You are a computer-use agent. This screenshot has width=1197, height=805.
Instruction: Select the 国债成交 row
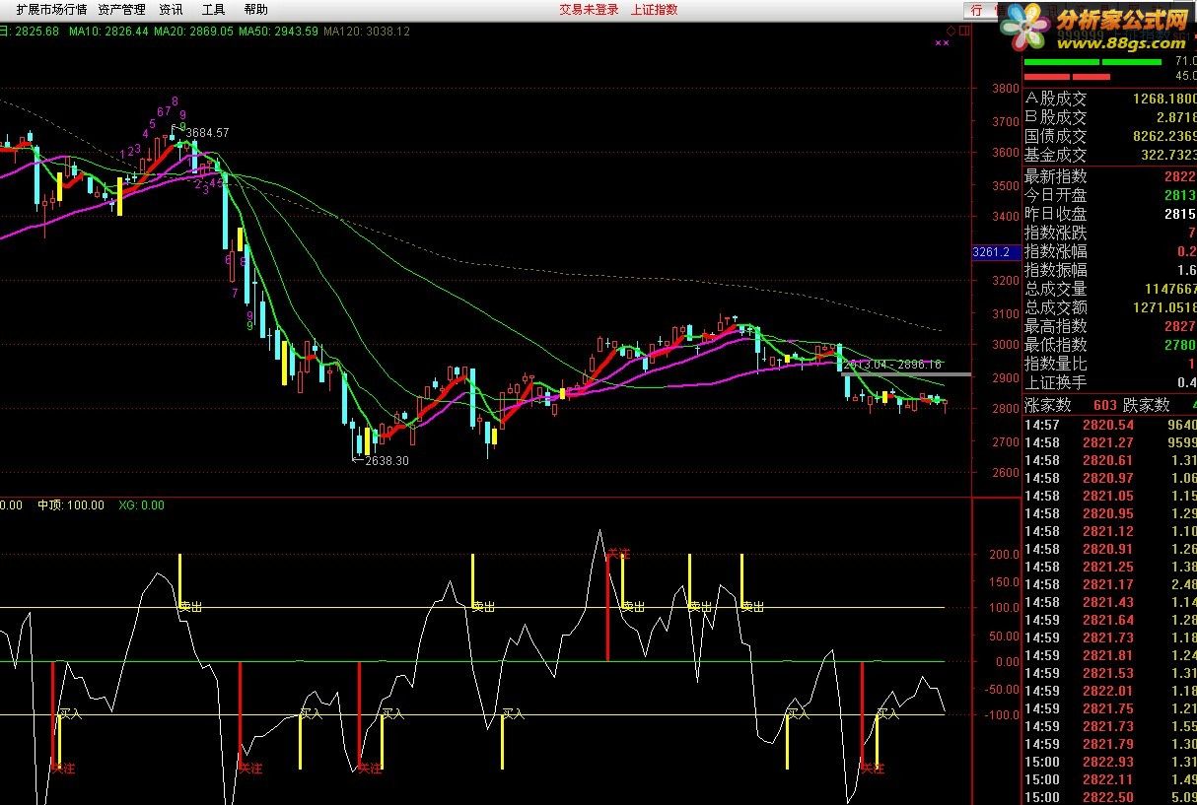(x=1109, y=136)
